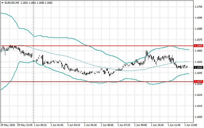Click the 1 Jun 01:45 time label

[x=57, y=125]
